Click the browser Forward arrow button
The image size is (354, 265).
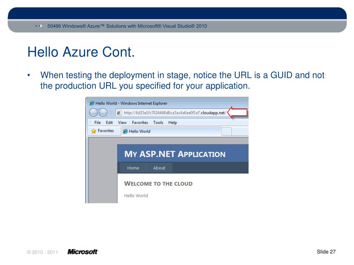point(103,112)
